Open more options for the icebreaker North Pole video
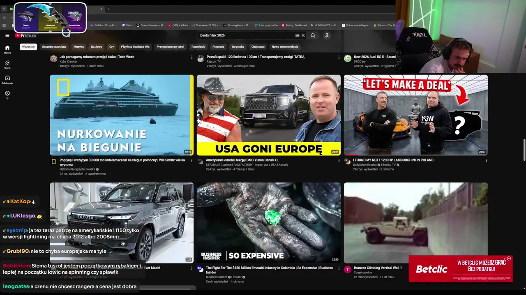This screenshot has width=526, height=295. coord(192,161)
